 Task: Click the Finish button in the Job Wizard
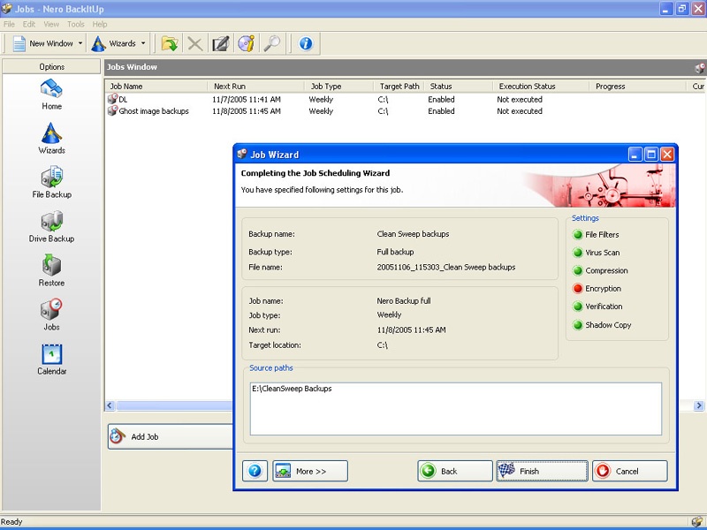(542, 471)
